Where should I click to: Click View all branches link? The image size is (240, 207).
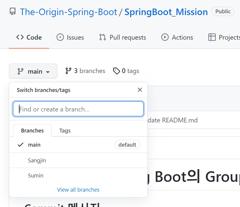(78, 190)
